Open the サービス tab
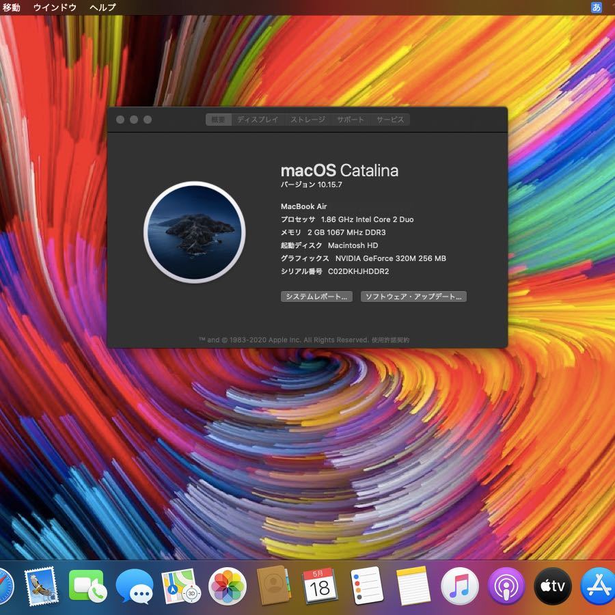 coord(390,120)
